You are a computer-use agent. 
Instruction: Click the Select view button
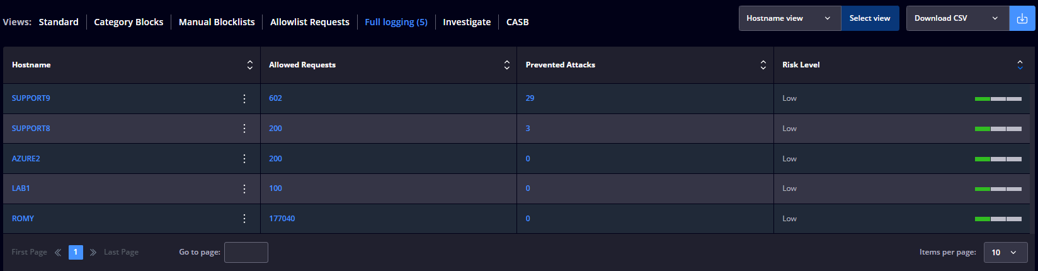click(870, 18)
